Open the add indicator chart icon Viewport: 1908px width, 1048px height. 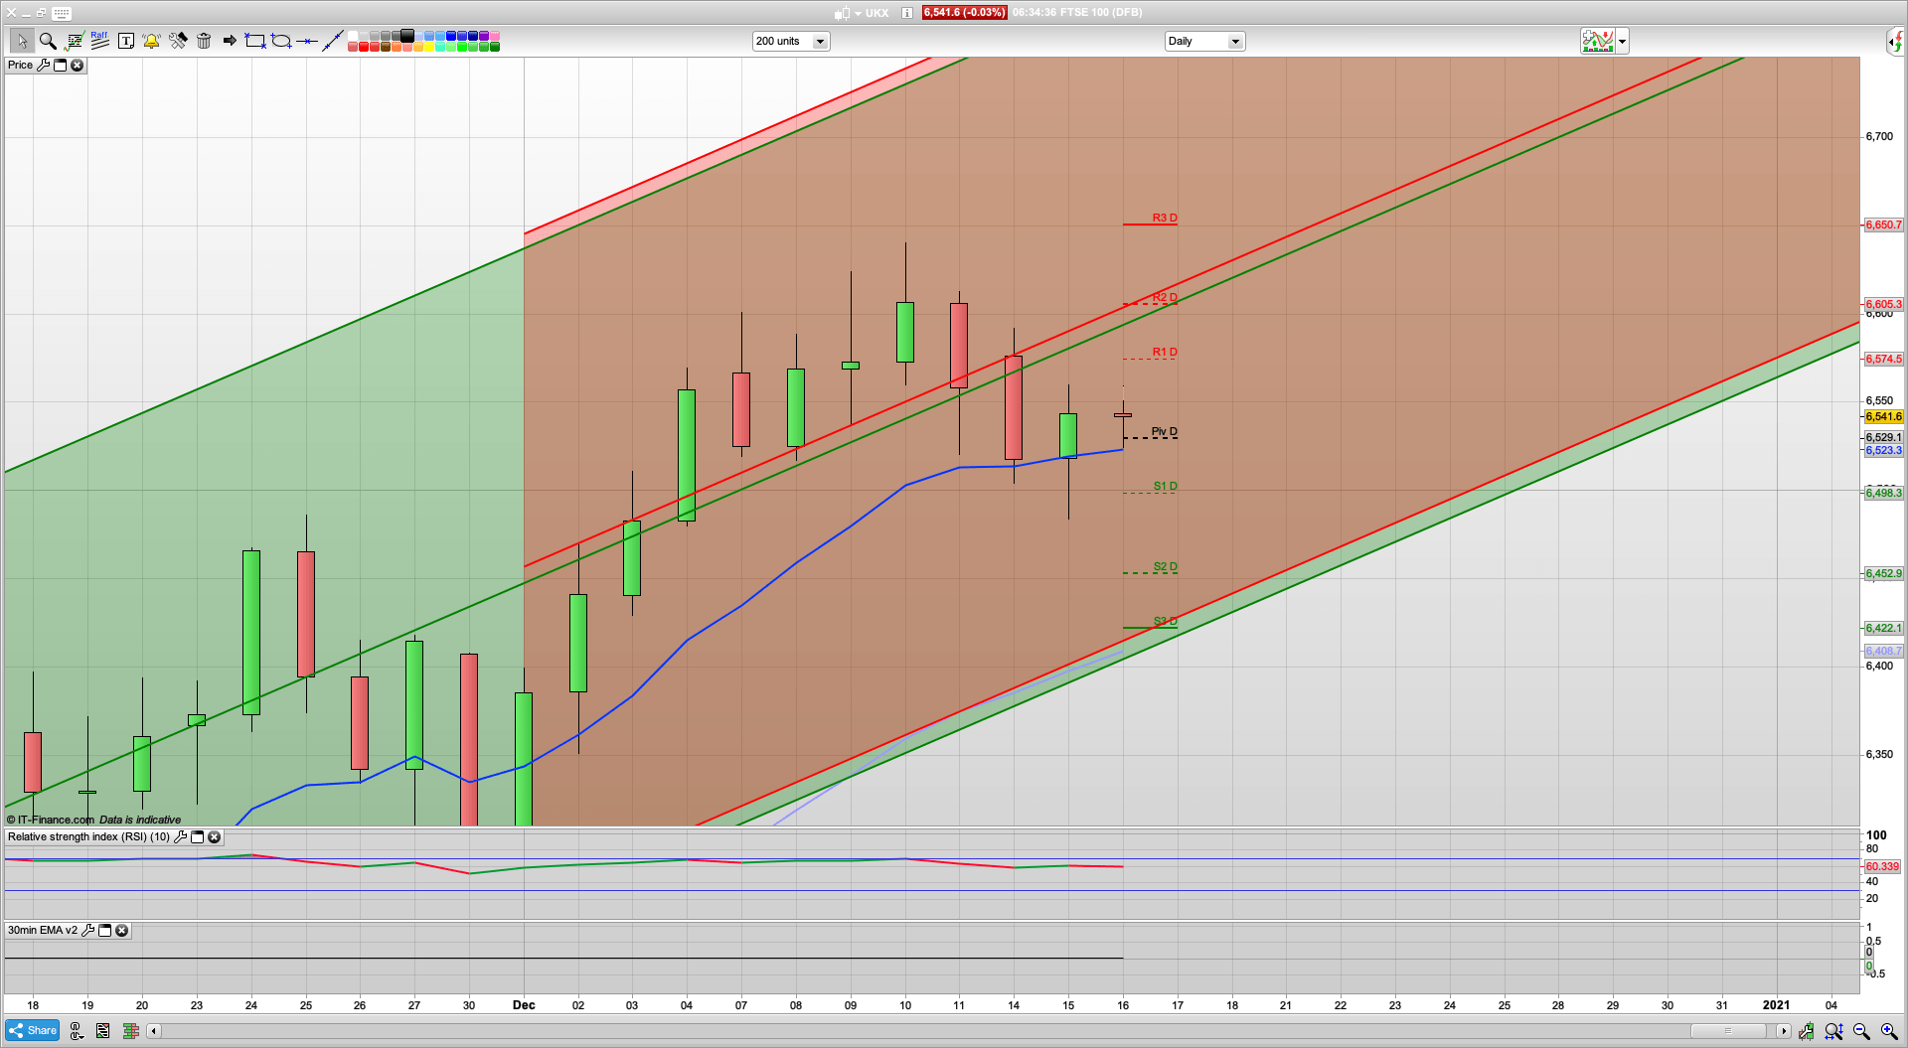pos(1597,41)
